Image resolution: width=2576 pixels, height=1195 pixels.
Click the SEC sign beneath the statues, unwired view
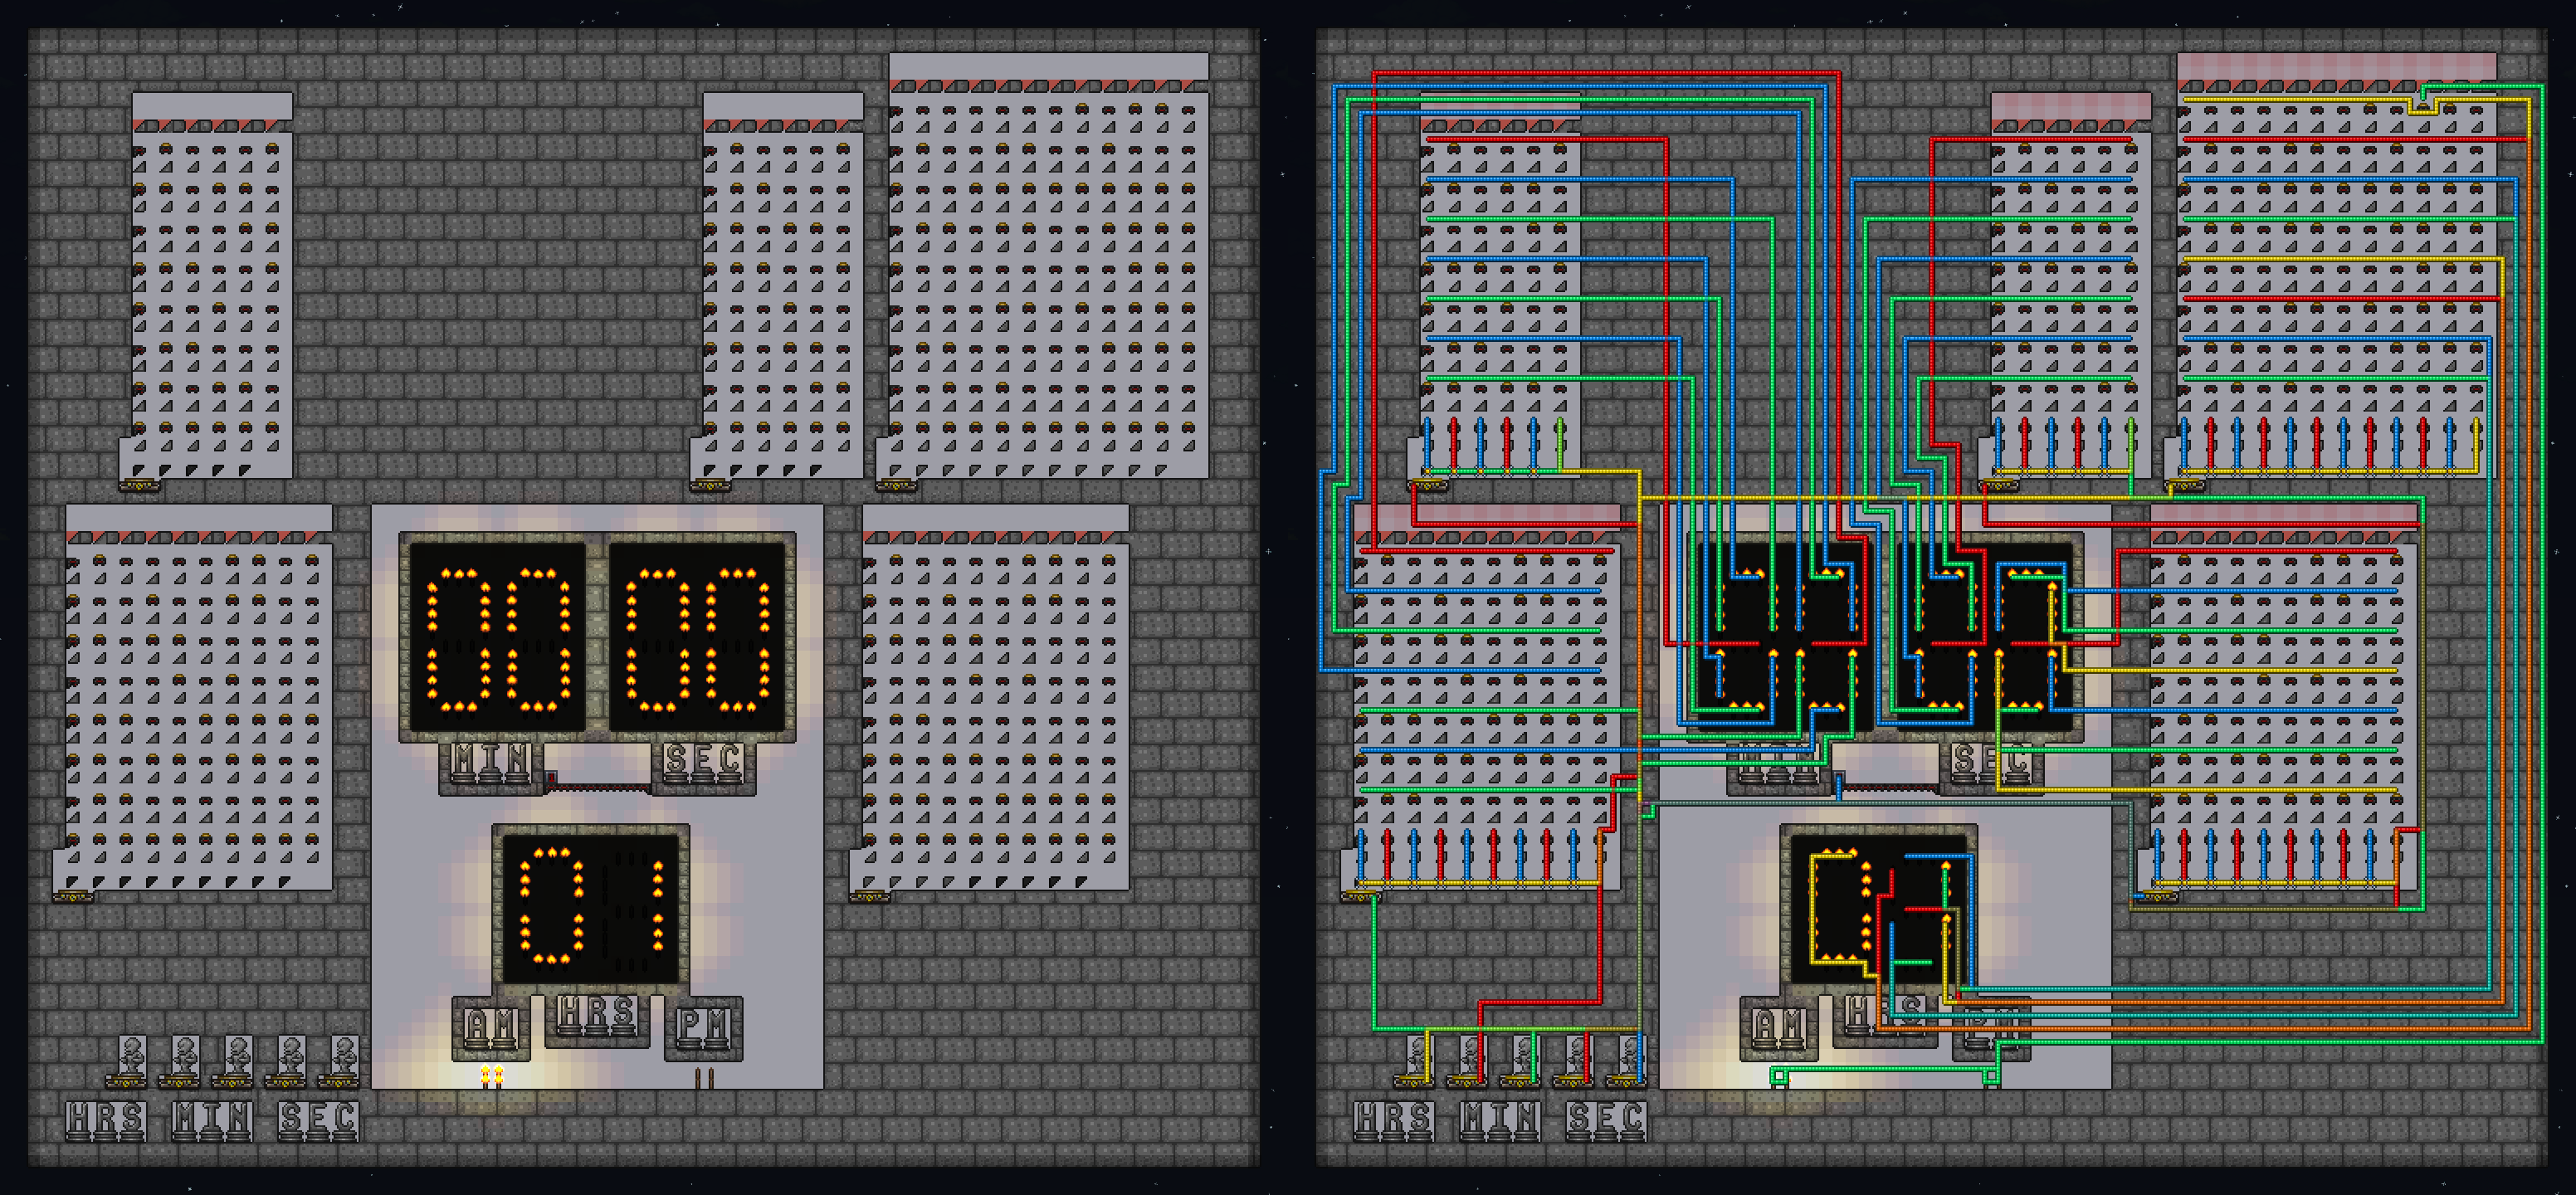(318, 1120)
